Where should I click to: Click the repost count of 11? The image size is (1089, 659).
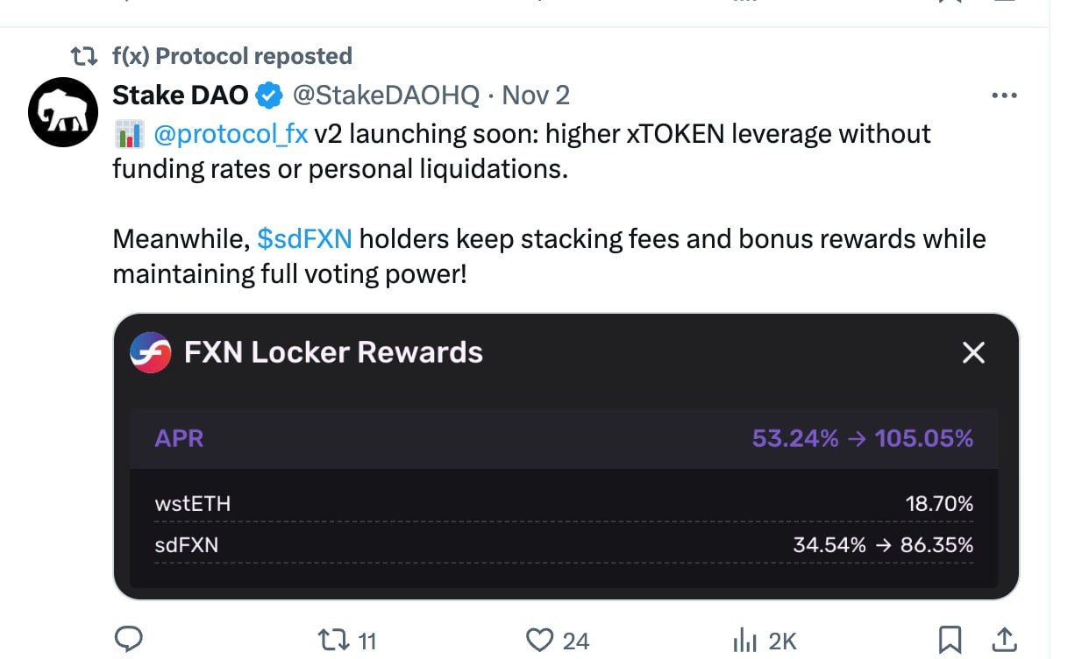click(364, 639)
